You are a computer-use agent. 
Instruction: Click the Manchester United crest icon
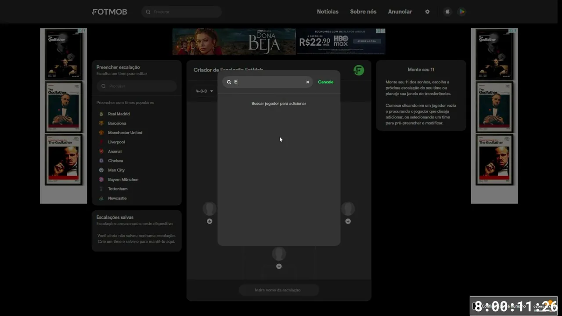[x=101, y=133]
